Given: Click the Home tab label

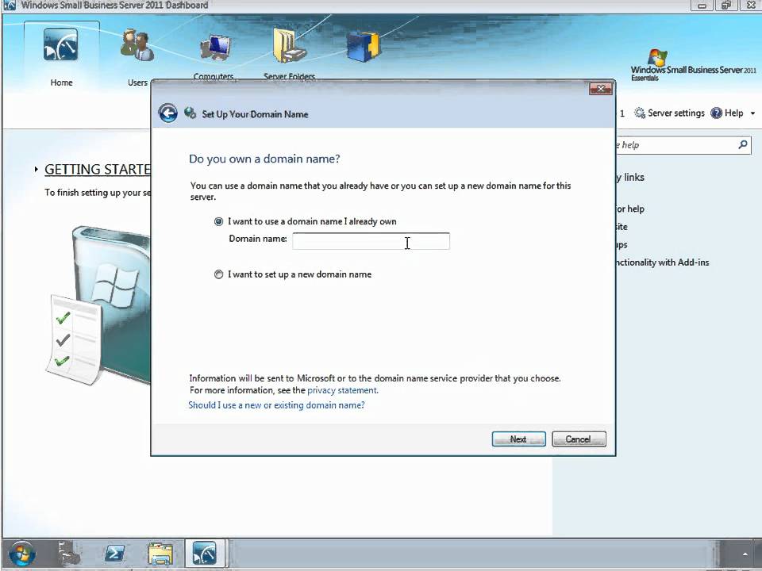Looking at the screenshot, I should (x=61, y=82).
